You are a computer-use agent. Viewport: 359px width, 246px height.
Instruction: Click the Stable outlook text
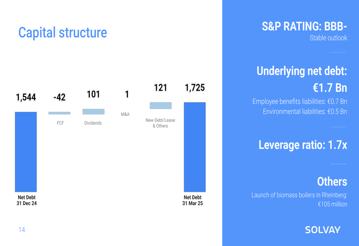pos(328,38)
